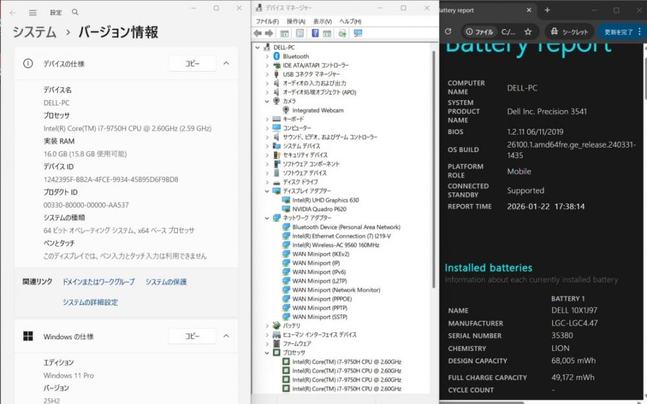Click the incognito (シークレット) indicator
647x404 pixels.
[x=569, y=32]
